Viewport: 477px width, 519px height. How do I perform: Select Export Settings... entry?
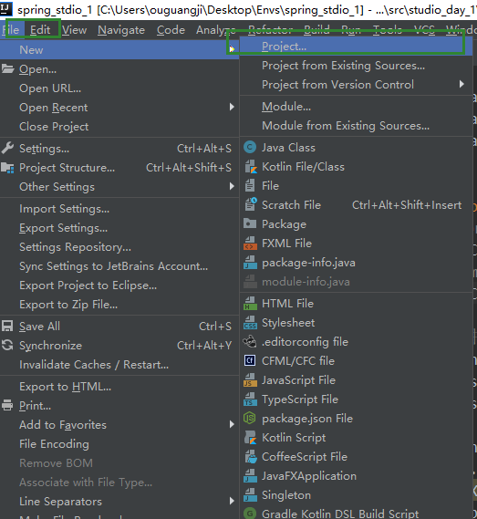point(119,228)
